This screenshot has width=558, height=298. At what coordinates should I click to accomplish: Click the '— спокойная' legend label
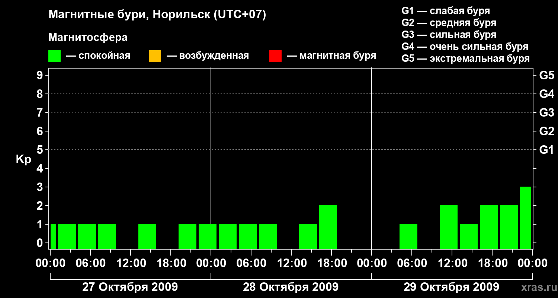point(98,56)
